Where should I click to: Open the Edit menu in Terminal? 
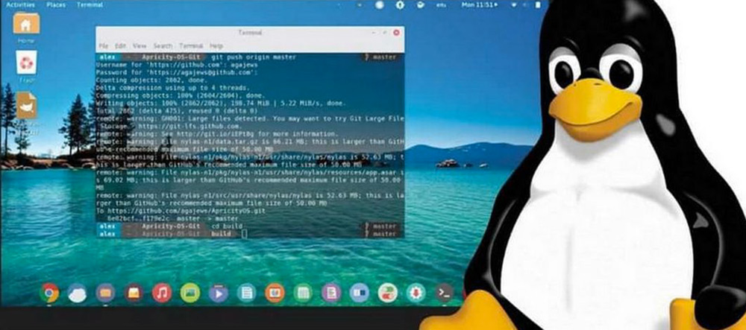pyautogui.click(x=120, y=46)
